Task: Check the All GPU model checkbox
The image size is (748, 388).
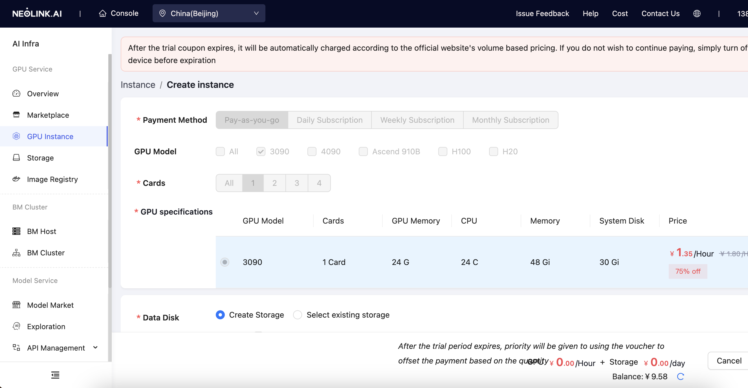Action: pyautogui.click(x=220, y=151)
